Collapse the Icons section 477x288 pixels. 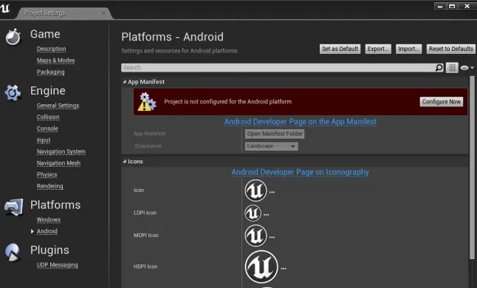click(125, 162)
